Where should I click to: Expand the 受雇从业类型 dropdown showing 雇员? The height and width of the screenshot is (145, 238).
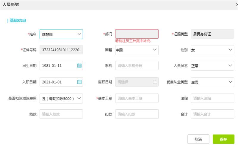(230, 82)
